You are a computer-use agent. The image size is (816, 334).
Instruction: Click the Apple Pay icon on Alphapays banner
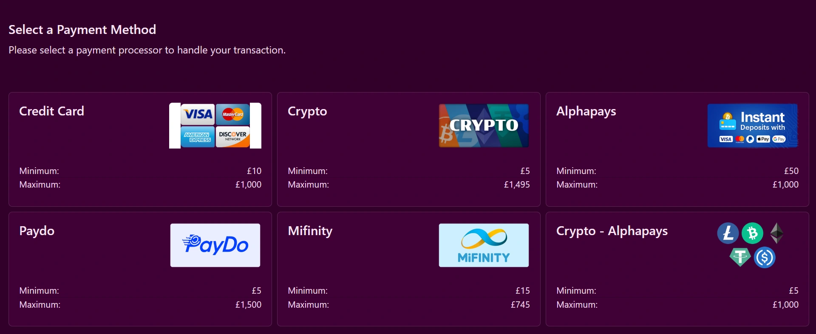click(763, 139)
